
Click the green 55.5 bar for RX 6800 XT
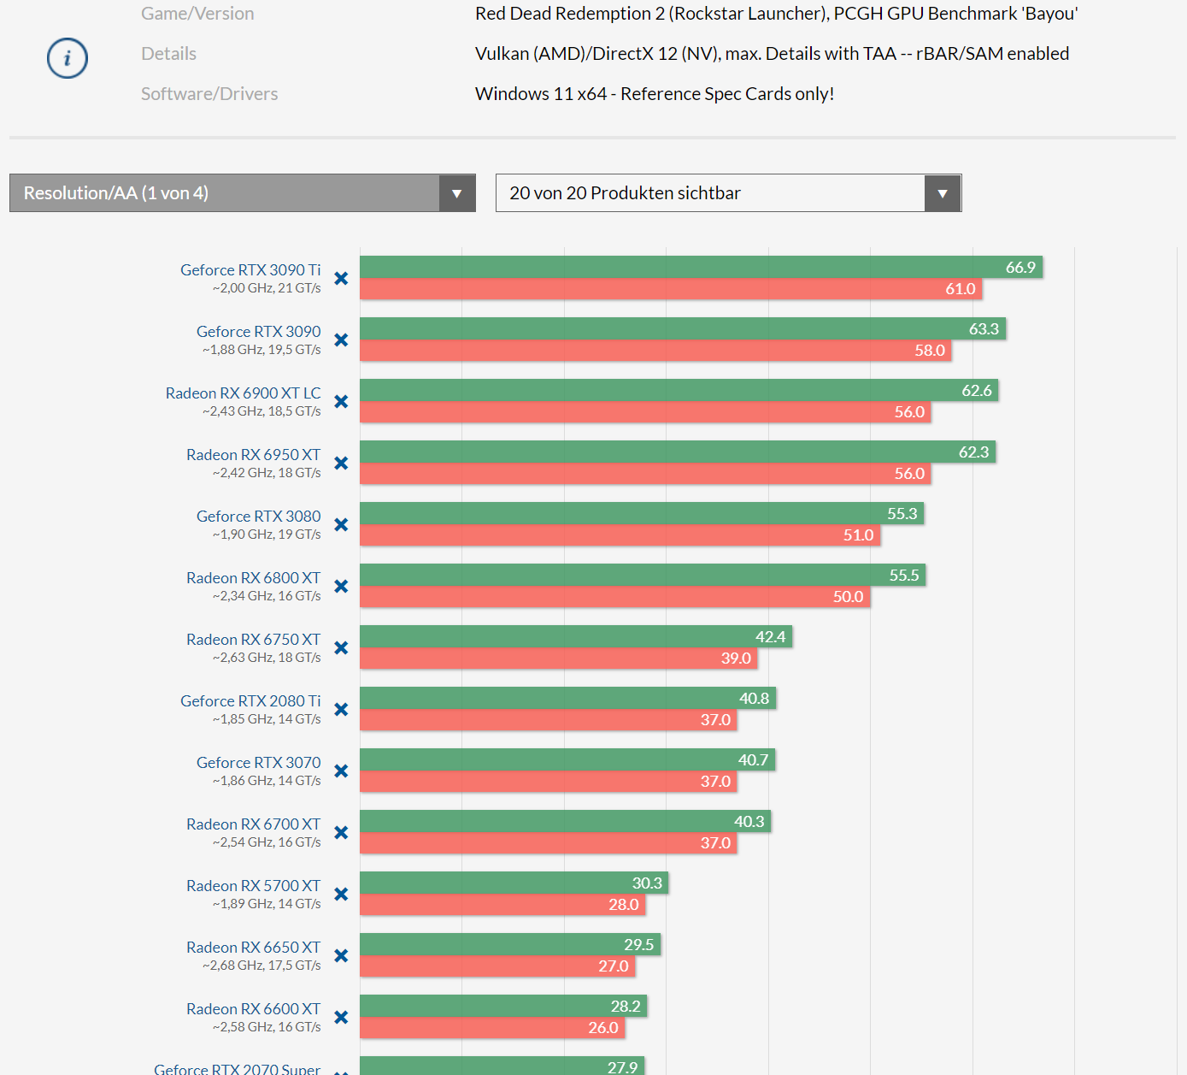coord(643,575)
